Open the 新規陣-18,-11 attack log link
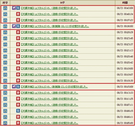Image resolution: width=135 pixels, height=126 pixels. 55,26
